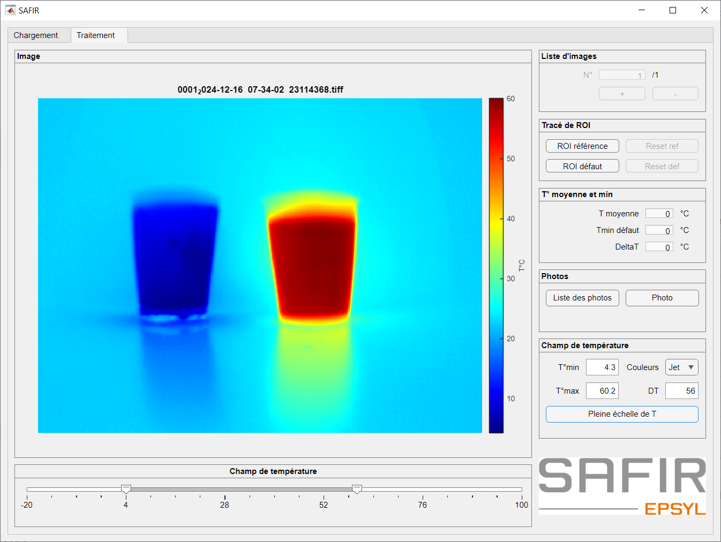
Task: Click the SAFIR MATLAB icon in title bar
Action: click(10, 10)
